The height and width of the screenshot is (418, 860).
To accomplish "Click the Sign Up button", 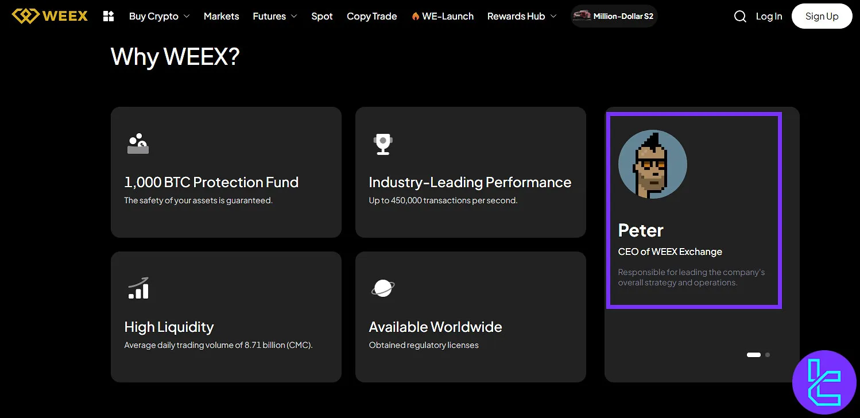I will pos(822,16).
